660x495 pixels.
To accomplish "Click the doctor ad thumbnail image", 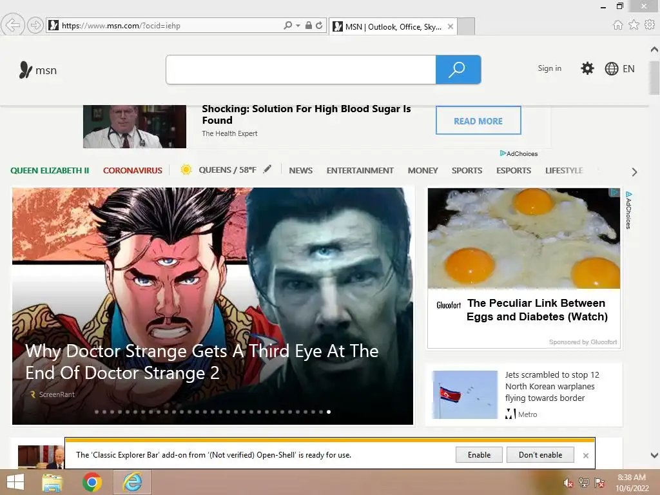I will click(x=134, y=126).
